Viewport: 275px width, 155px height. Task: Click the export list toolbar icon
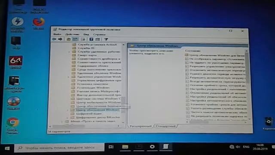(83, 39)
